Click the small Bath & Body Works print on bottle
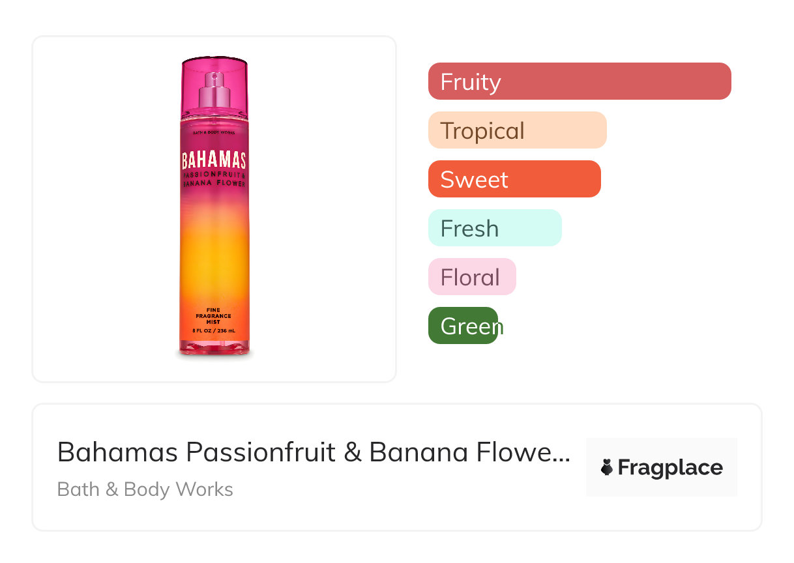This screenshot has height=563, width=794. click(x=214, y=133)
